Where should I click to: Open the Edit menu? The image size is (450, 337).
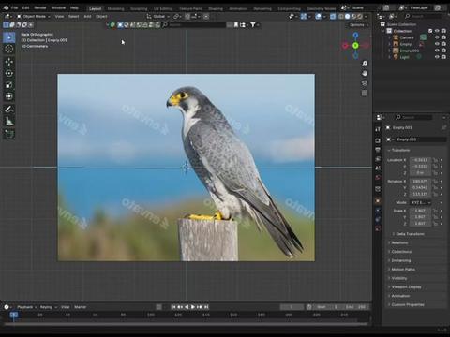point(25,7)
